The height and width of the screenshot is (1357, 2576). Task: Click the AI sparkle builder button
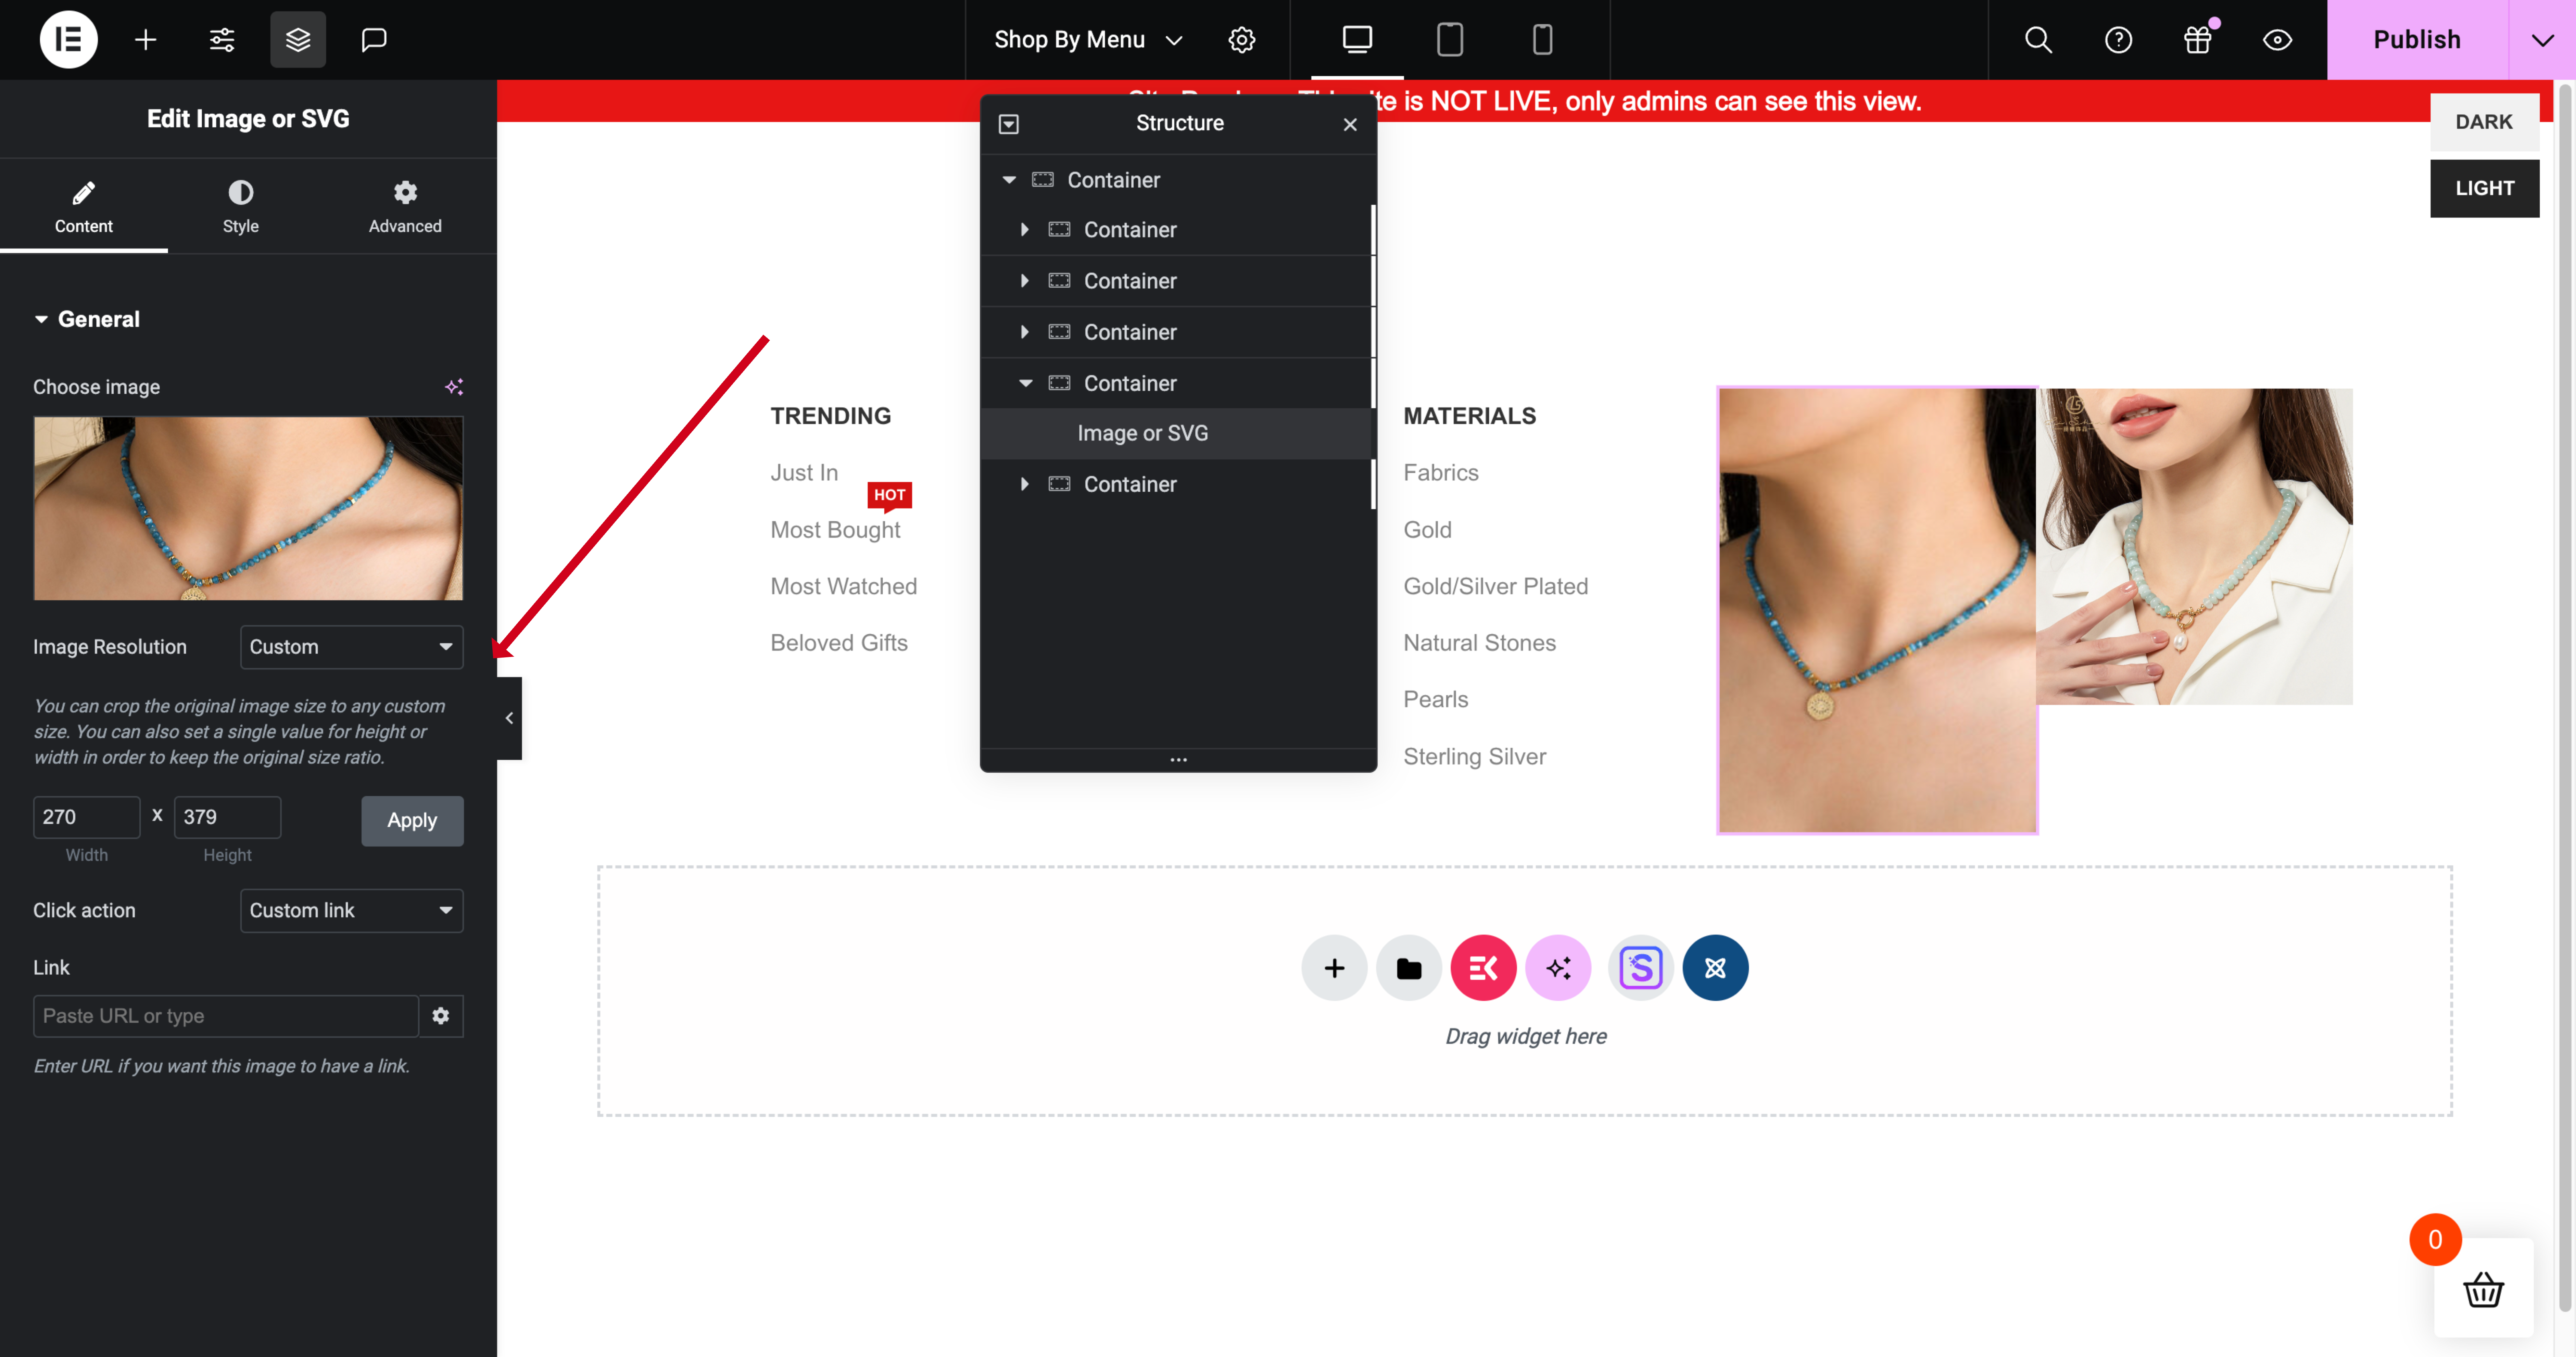point(1558,968)
